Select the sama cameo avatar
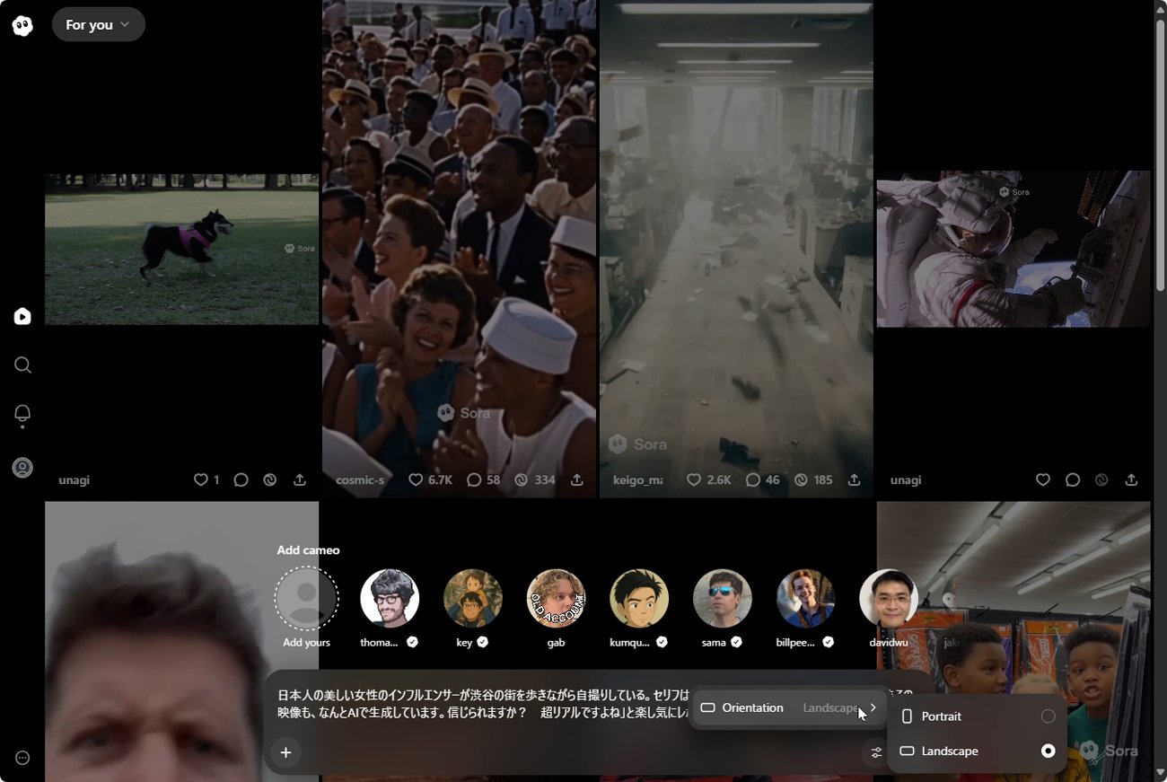Viewport: 1167px width, 782px height. (722, 598)
